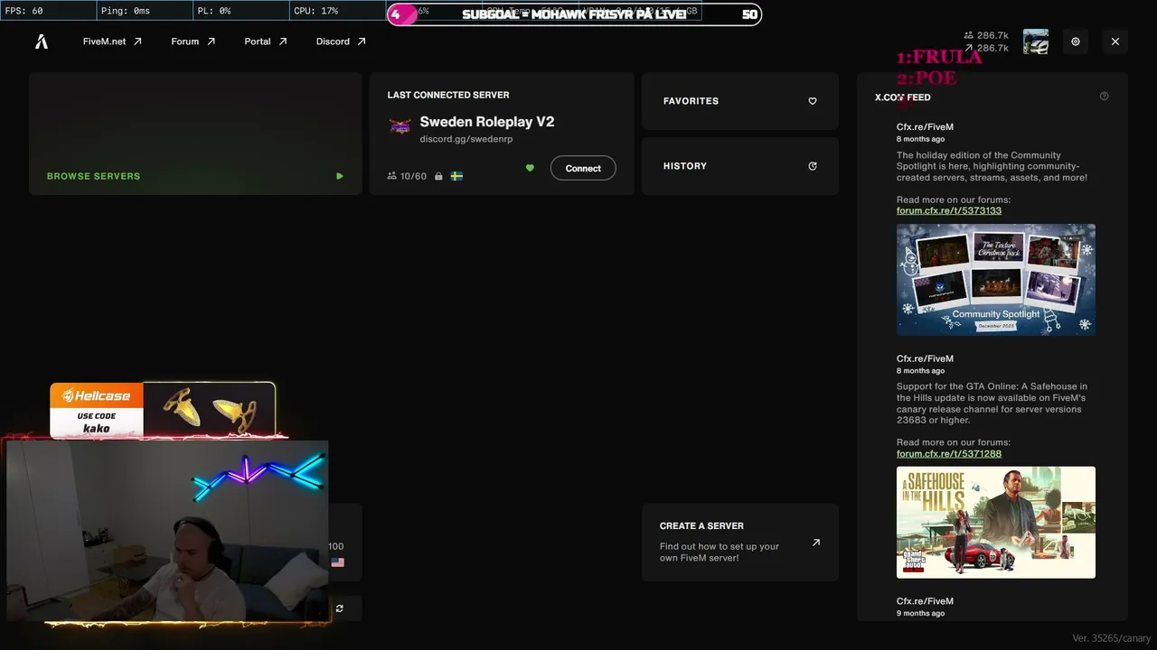Open the Browse Servers panel

tap(195, 134)
